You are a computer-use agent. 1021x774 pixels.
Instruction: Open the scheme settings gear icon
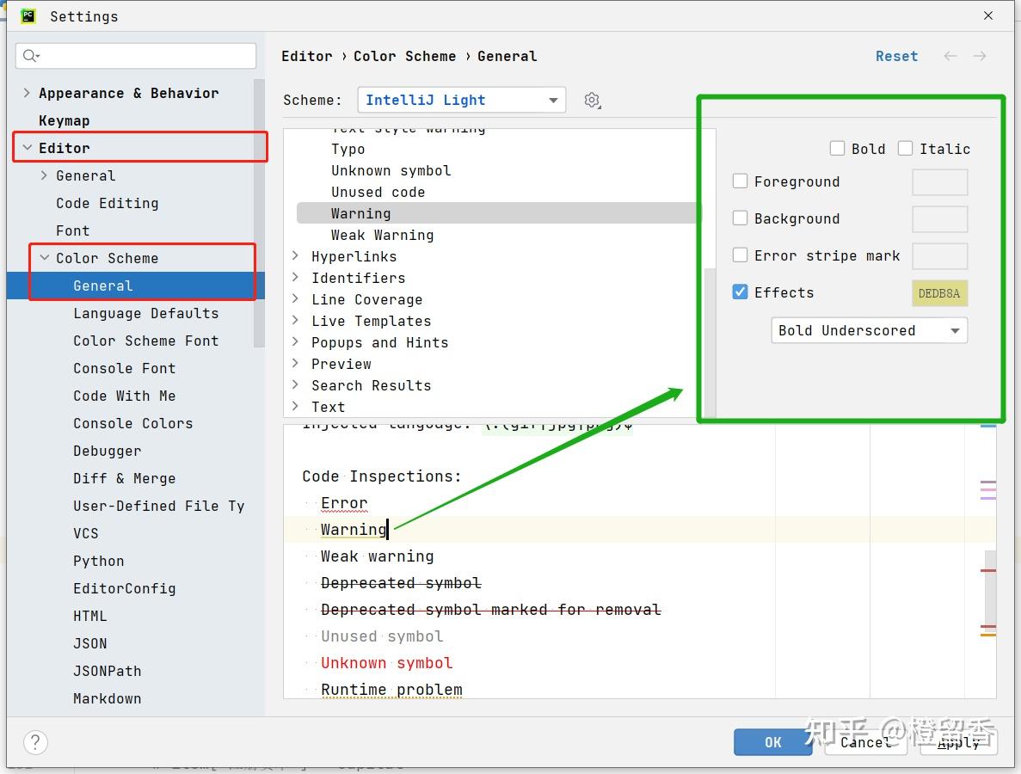click(592, 100)
